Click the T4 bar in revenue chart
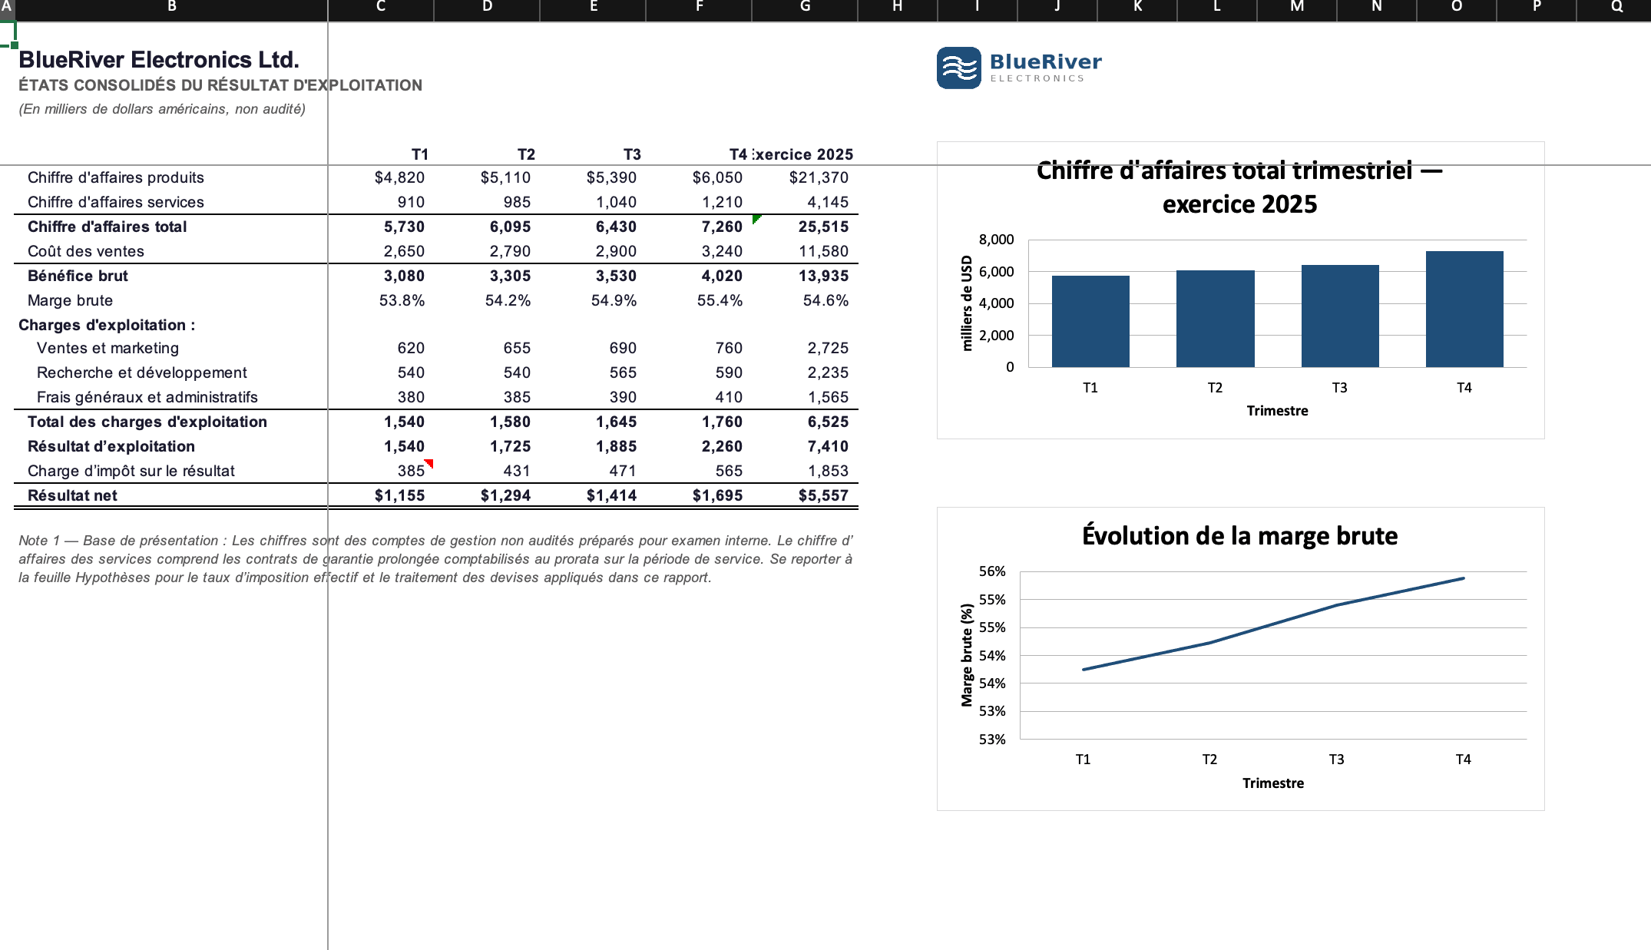Screen dimensions: 1651x950 tap(1464, 309)
